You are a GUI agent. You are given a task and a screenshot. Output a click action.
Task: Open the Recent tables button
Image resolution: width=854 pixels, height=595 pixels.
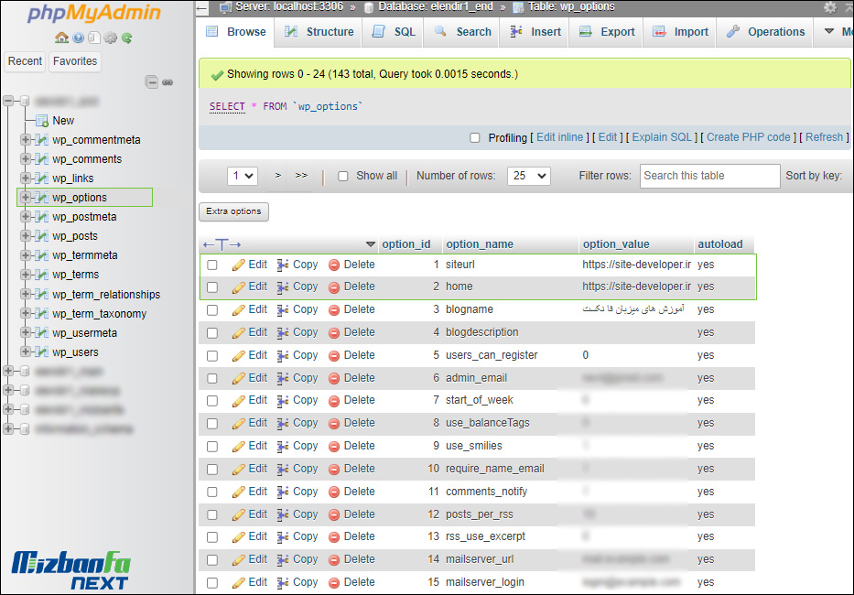pos(25,61)
